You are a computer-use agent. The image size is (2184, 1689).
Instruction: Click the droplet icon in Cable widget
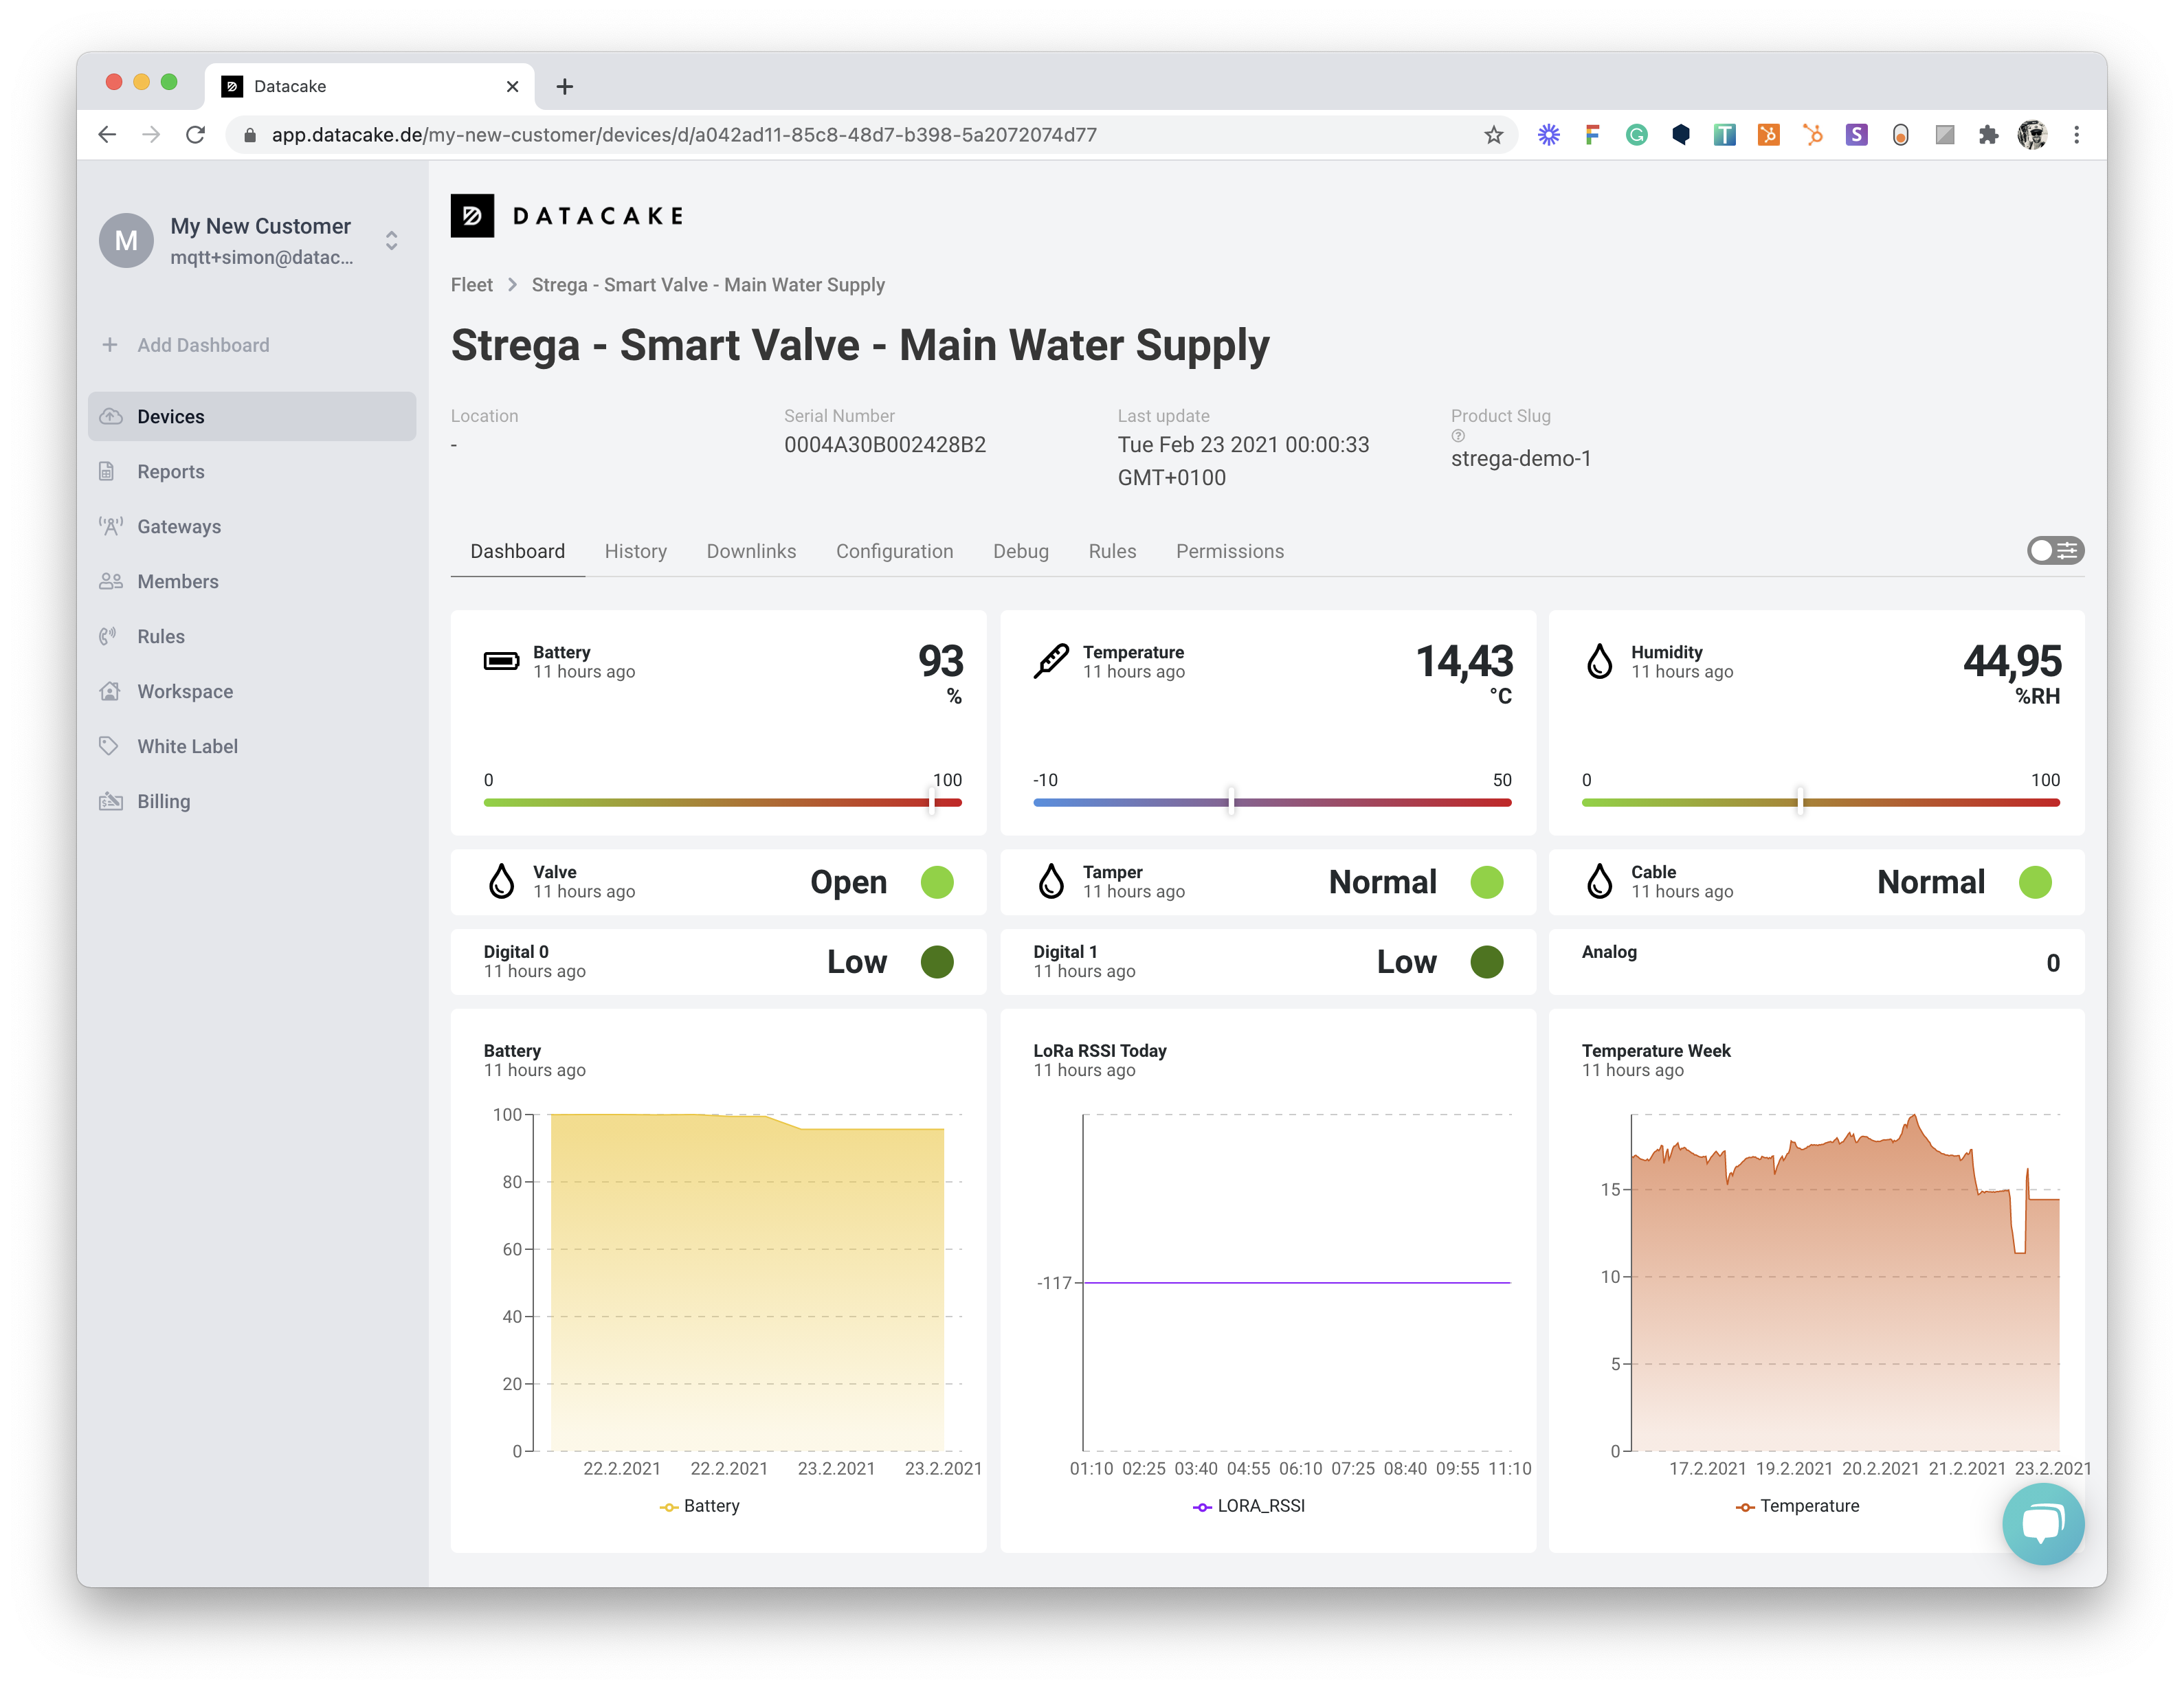[1600, 881]
